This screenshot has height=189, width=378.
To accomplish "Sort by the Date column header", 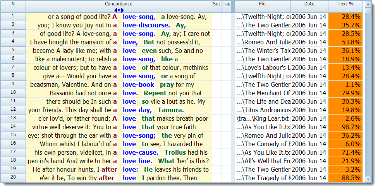I will (309, 7).
